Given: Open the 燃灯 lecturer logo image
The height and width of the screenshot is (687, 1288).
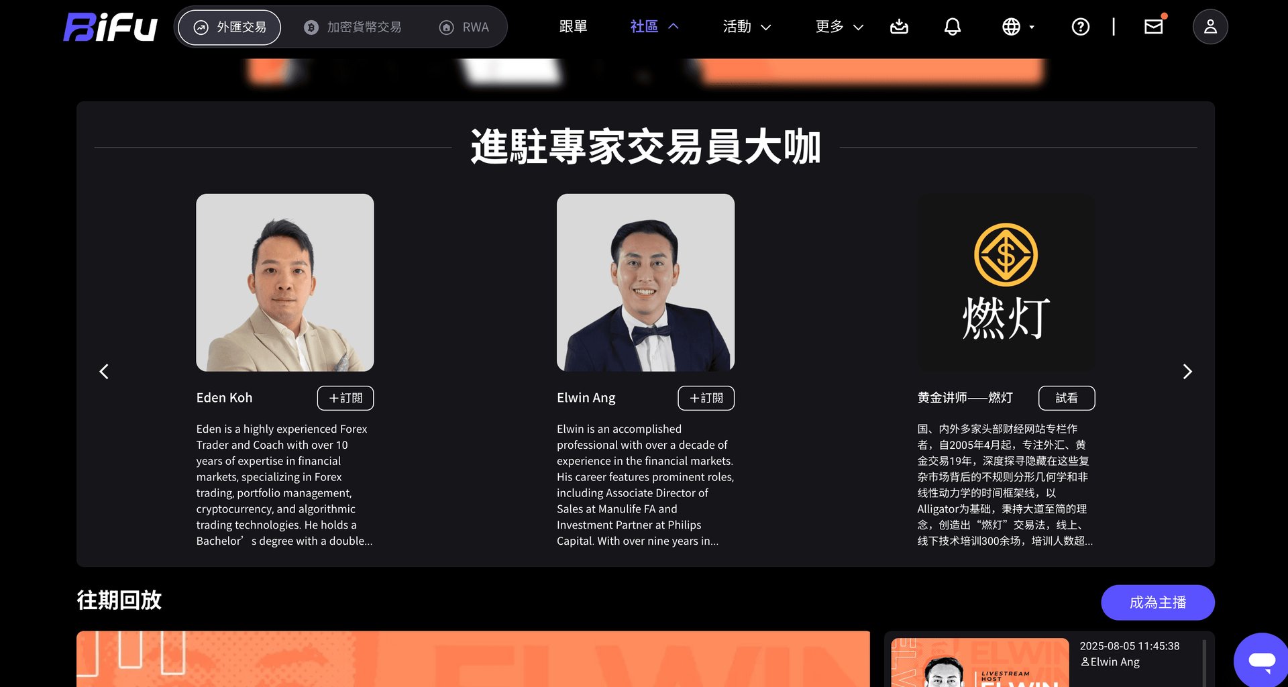Looking at the screenshot, I should point(1006,282).
